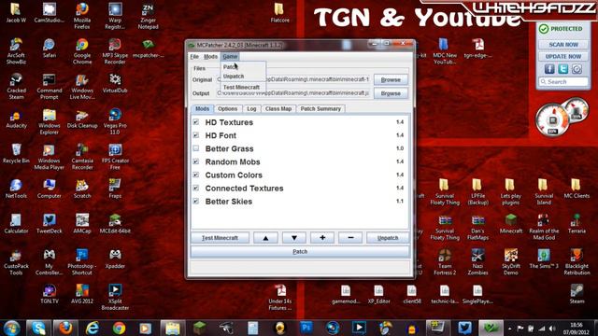Move selected mod down with arrow button

294,238
